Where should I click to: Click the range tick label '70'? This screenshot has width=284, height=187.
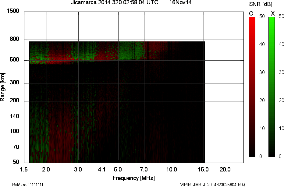(x=16, y=147)
